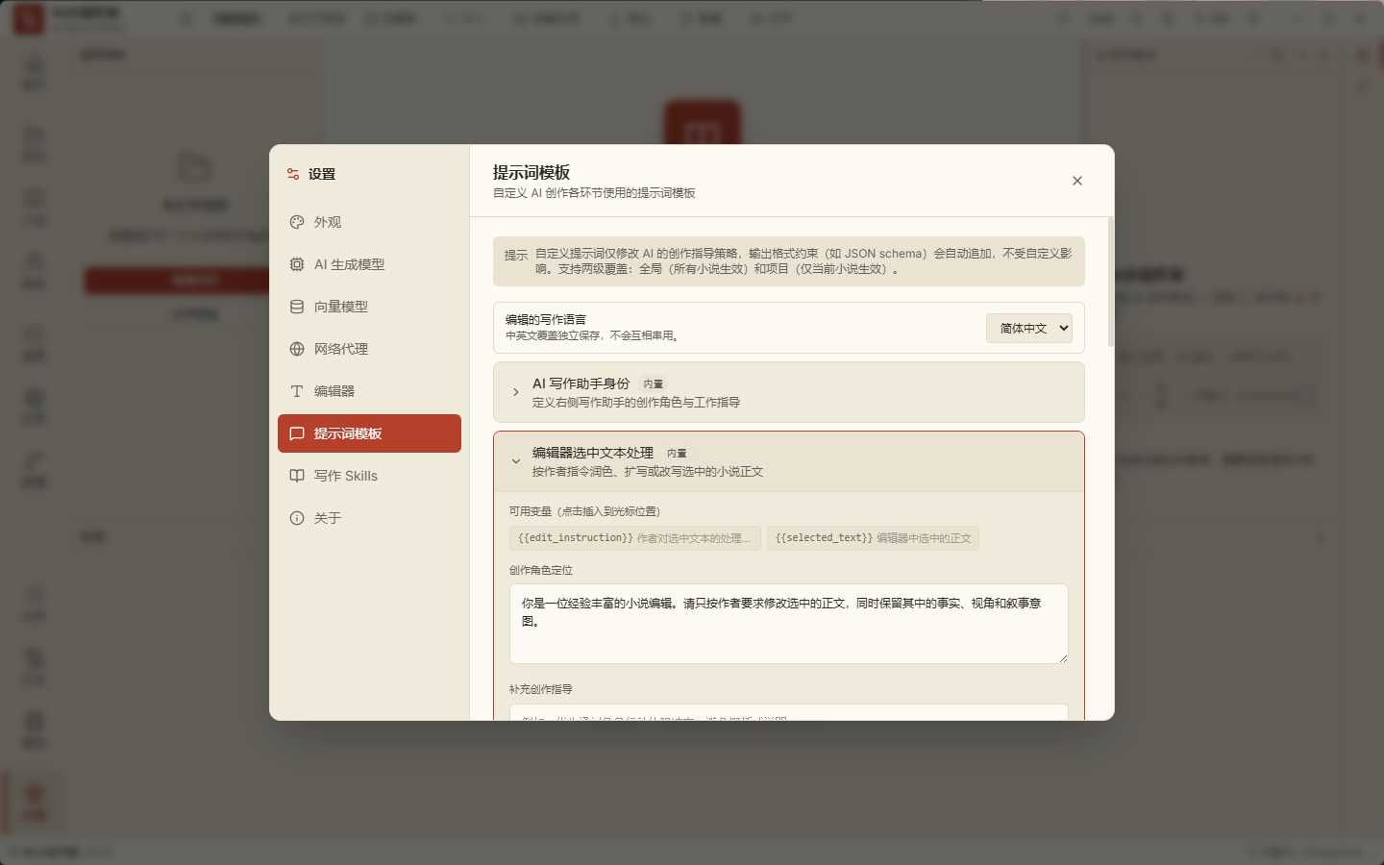Close the settings dialog with the X
1384x865 pixels.
tap(1077, 181)
